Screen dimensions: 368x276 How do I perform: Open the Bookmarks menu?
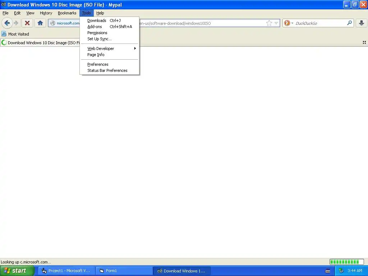(67, 13)
